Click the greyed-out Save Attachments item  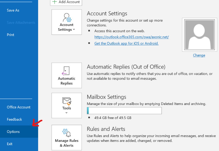click(x=21, y=23)
